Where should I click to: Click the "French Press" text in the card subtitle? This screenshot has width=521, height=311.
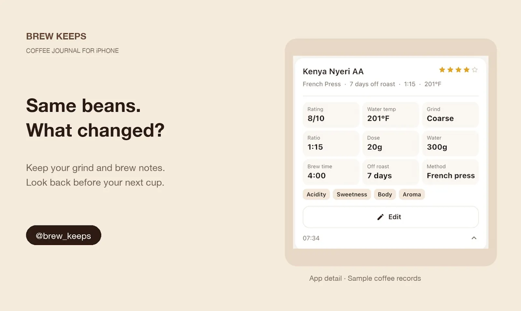[x=322, y=84]
